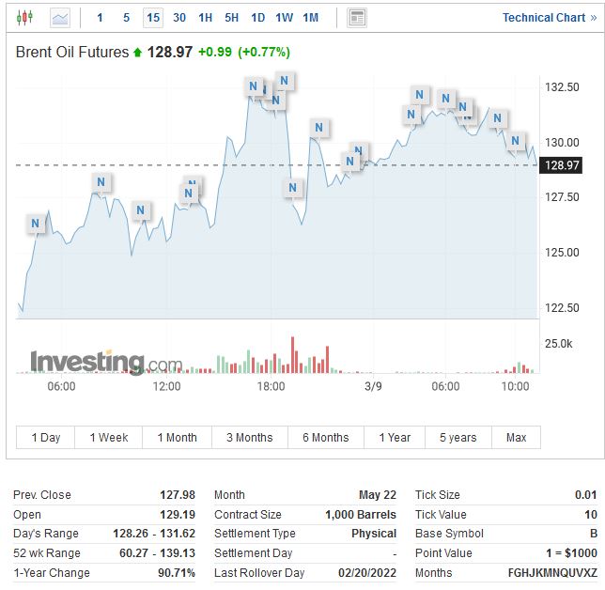The height and width of the screenshot is (590, 605).
Task: Click the Investing.com watermark logo
Action: click(106, 362)
